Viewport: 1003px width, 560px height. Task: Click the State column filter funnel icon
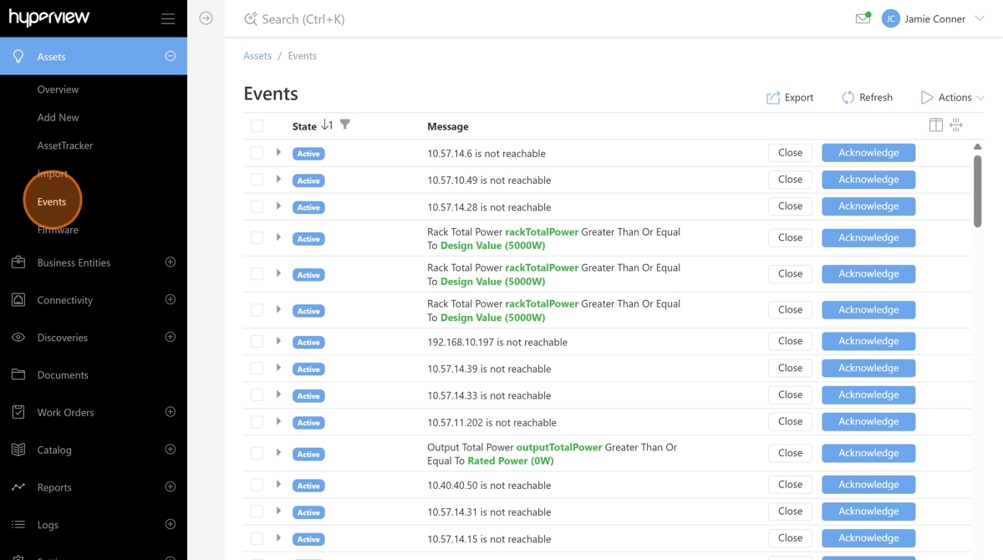(x=344, y=125)
